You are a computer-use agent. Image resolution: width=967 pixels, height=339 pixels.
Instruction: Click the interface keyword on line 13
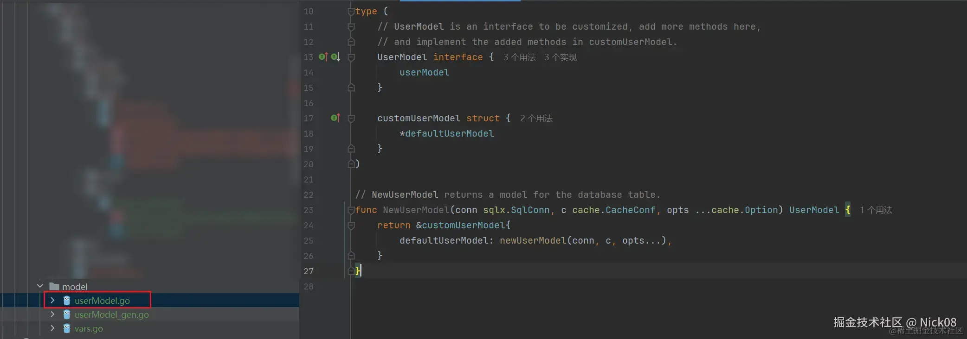tap(458, 57)
